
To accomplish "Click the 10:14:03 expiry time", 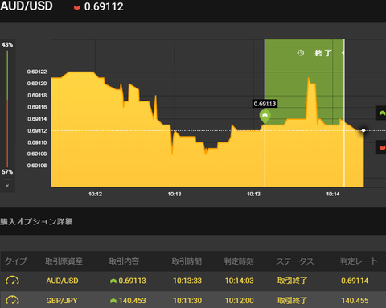I will (x=239, y=281).
